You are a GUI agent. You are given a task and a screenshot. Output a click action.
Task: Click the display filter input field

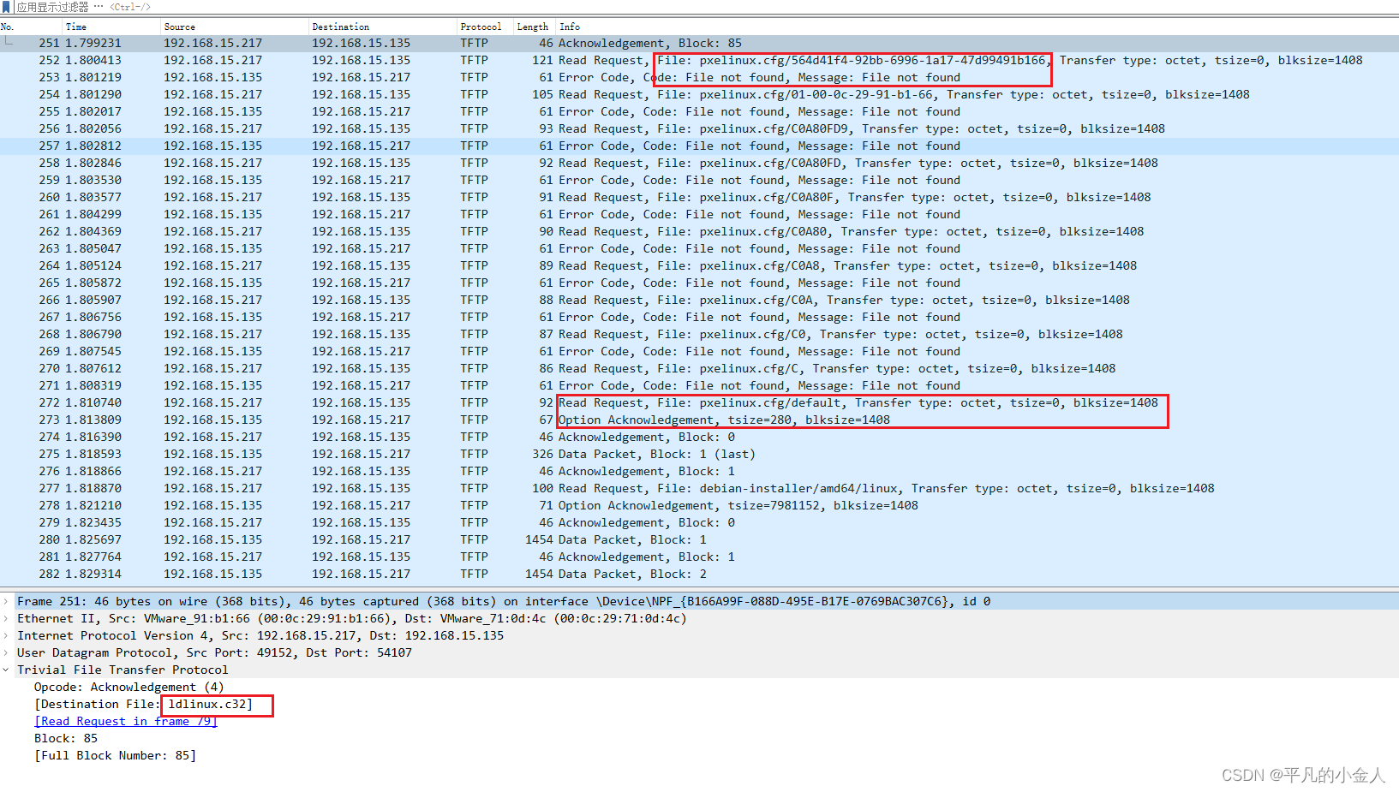706,7
